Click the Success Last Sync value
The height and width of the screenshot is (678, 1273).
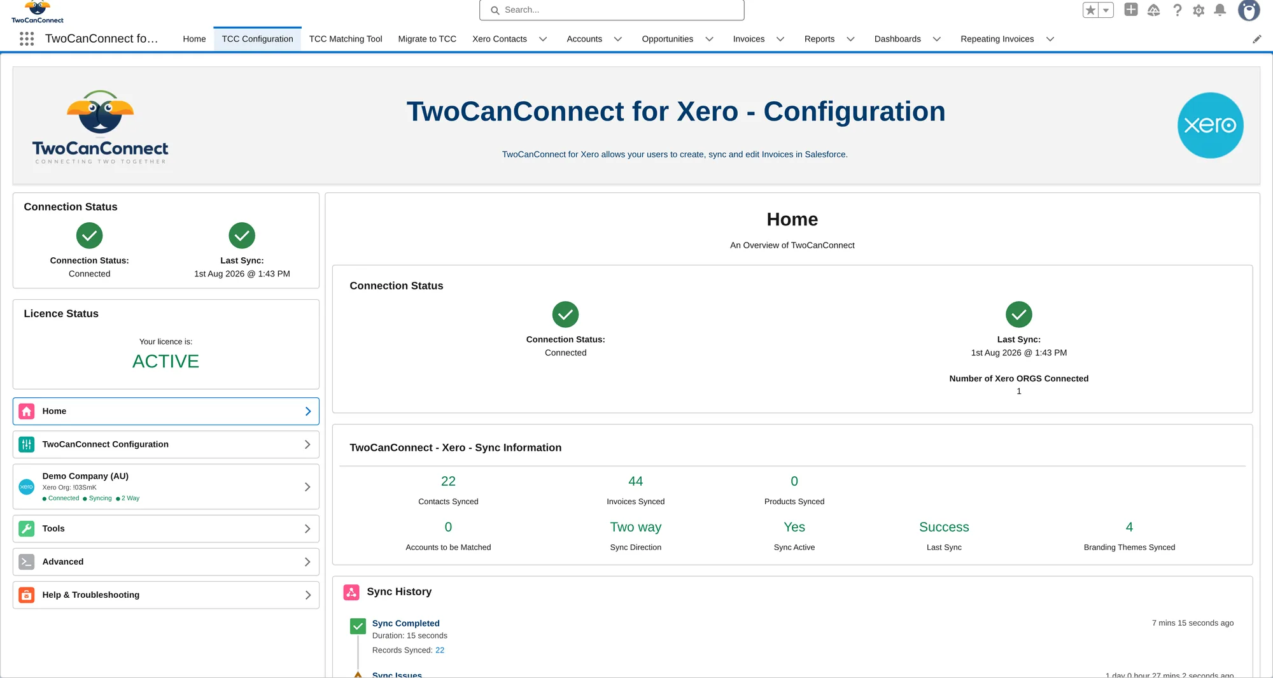pyautogui.click(x=944, y=527)
